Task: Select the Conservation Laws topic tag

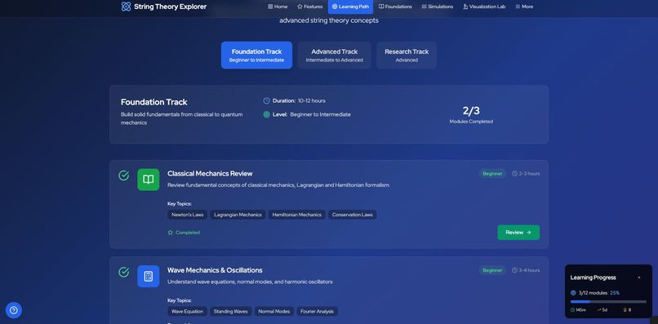Action: coord(352,215)
